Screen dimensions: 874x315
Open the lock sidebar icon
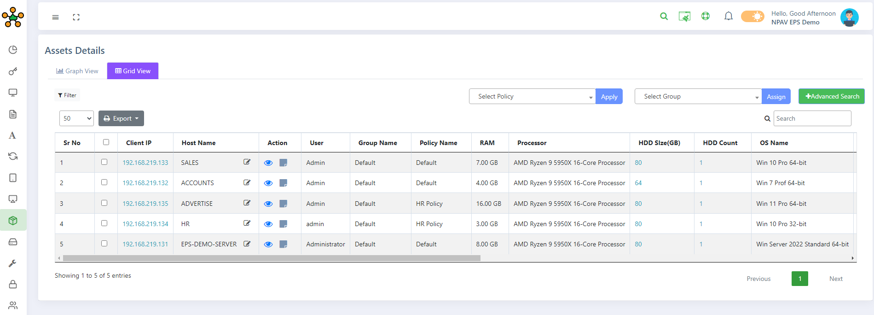pos(13,284)
